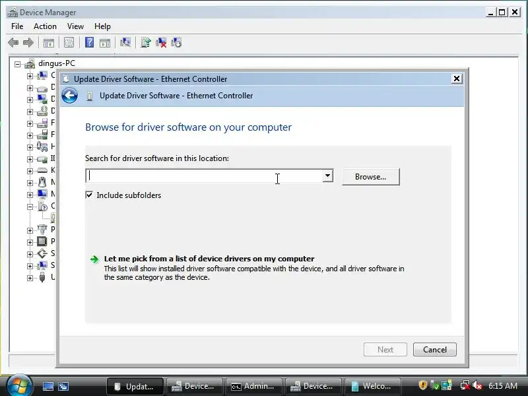Toggle the Show/Hide Console Tree toolbar icon
This screenshot has width=528, height=396.
[49, 43]
